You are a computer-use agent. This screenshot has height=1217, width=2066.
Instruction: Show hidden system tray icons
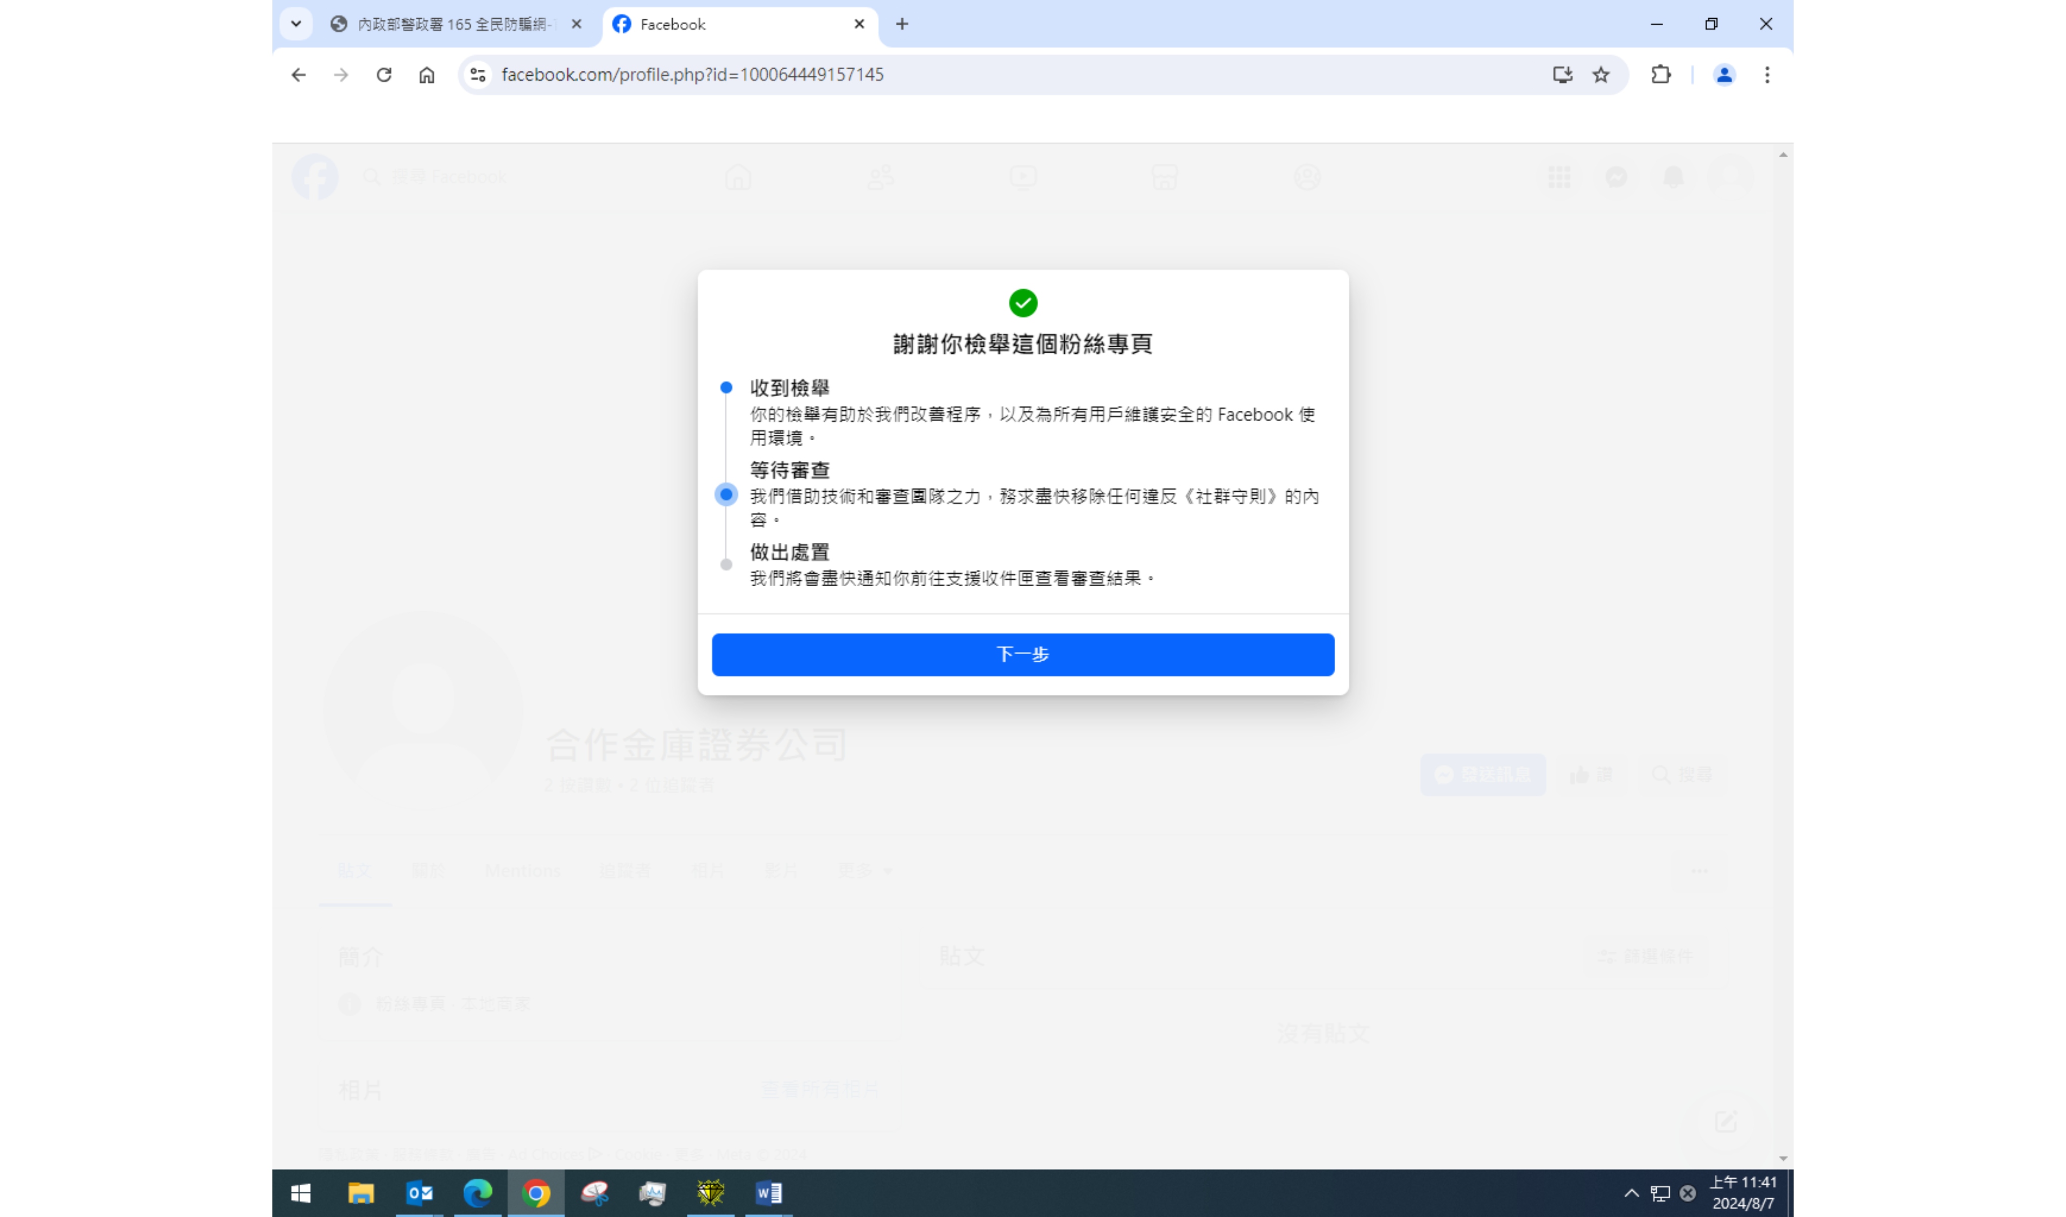[1631, 1193]
